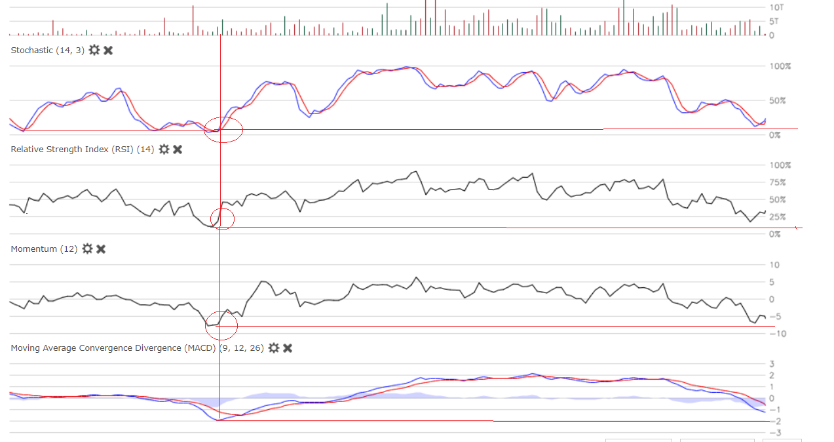
Task: Remove the Relative Strength Index panel
Action: click(178, 150)
